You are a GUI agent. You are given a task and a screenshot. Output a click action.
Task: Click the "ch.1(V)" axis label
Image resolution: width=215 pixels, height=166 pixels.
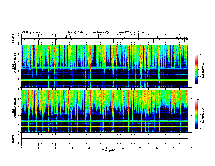[x=13, y=39]
